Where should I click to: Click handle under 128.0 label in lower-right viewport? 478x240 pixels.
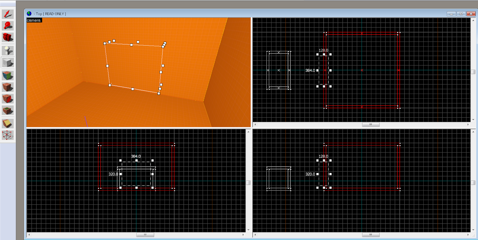pyautogui.click(x=324, y=160)
